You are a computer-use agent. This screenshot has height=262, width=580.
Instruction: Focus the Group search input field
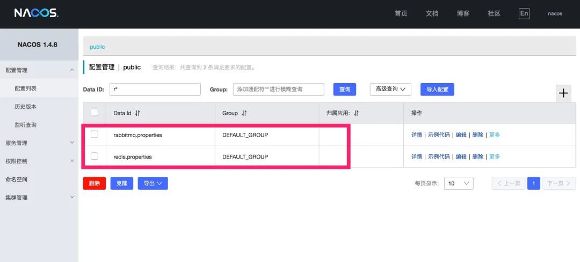pos(279,89)
